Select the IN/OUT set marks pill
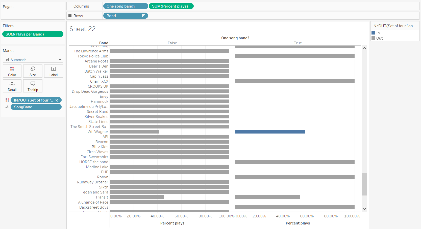 click(x=36, y=100)
